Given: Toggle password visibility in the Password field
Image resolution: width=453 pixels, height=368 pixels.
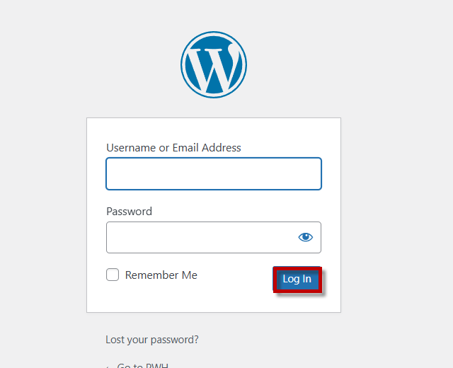Looking at the screenshot, I should pyautogui.click(x=305, y=237).
